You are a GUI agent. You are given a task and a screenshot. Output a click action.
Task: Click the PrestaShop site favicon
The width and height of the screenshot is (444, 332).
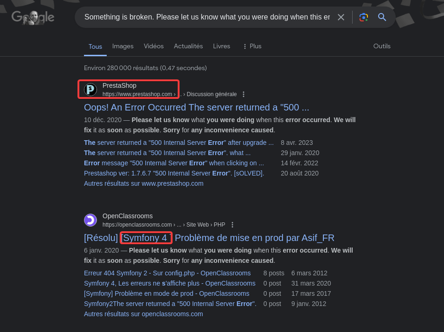pos(90,90)
